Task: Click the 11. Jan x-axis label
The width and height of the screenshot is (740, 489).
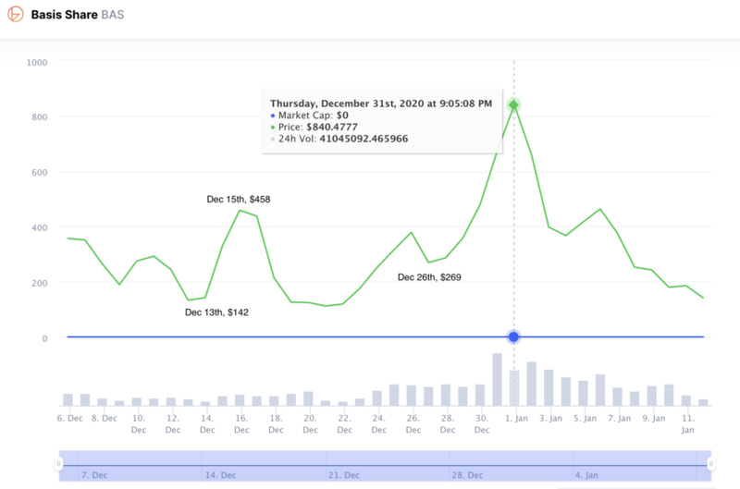Action: 688,424
